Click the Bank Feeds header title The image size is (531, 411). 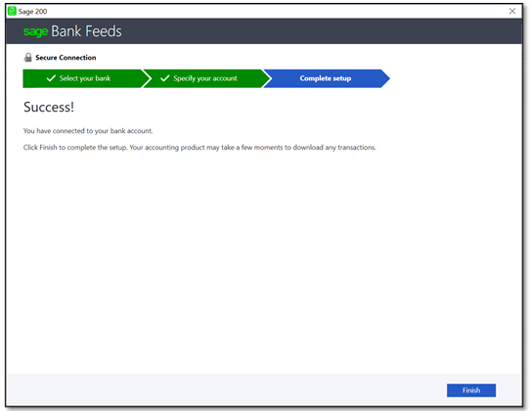point(86,31)
